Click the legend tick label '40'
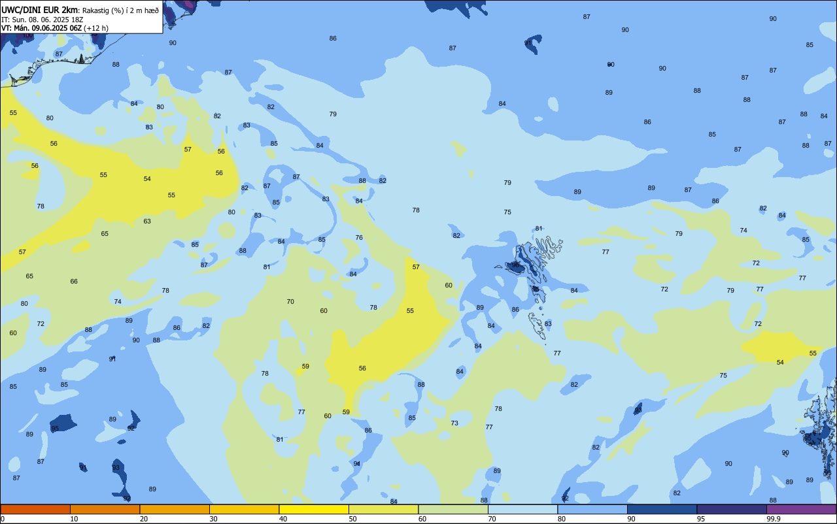The width and height of the screenshot is (837, 524). coord(283,519)
